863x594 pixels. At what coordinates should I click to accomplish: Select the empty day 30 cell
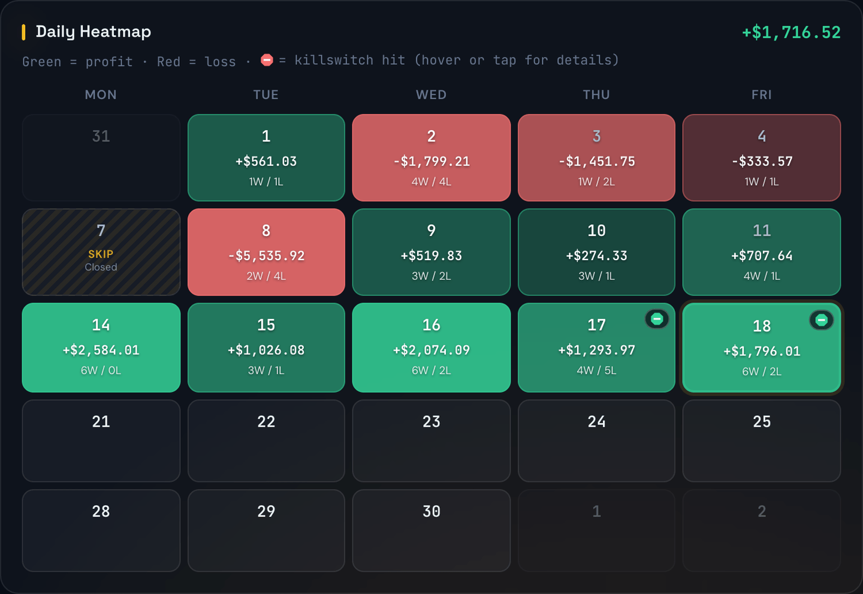[431, 530]
